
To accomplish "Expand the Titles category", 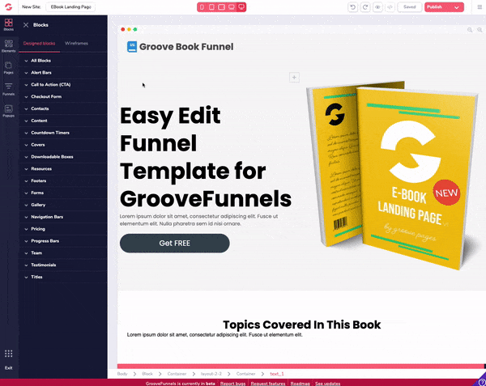I will click(x=63, y=277).
